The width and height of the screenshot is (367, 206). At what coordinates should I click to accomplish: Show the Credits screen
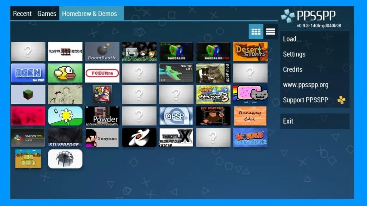pyautogui.click(x=315, y=69)
